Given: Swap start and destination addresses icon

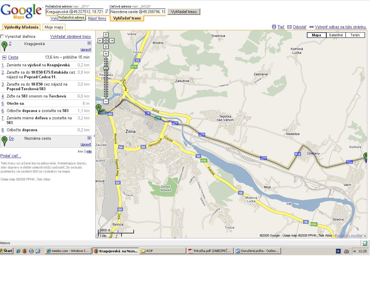Looking at the screenshot, I should pos(106,11).
